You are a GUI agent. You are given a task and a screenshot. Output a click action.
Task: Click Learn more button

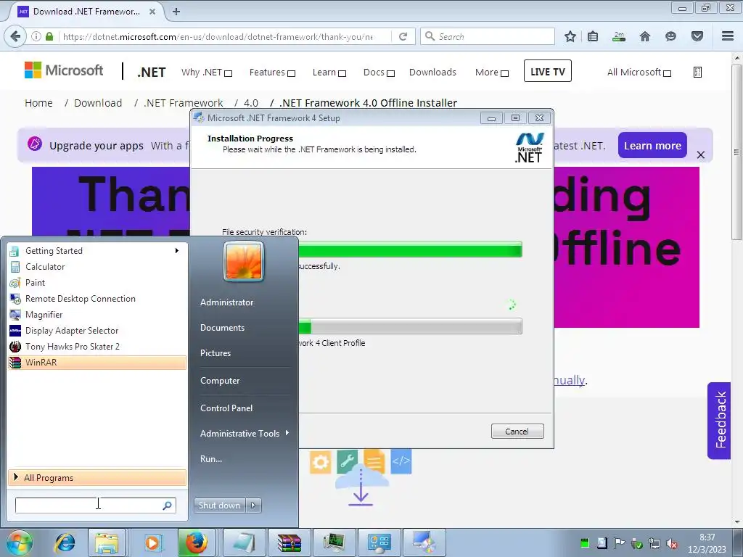point(652,145)
